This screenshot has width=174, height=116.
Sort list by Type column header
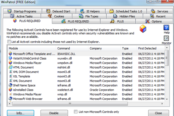129,48
